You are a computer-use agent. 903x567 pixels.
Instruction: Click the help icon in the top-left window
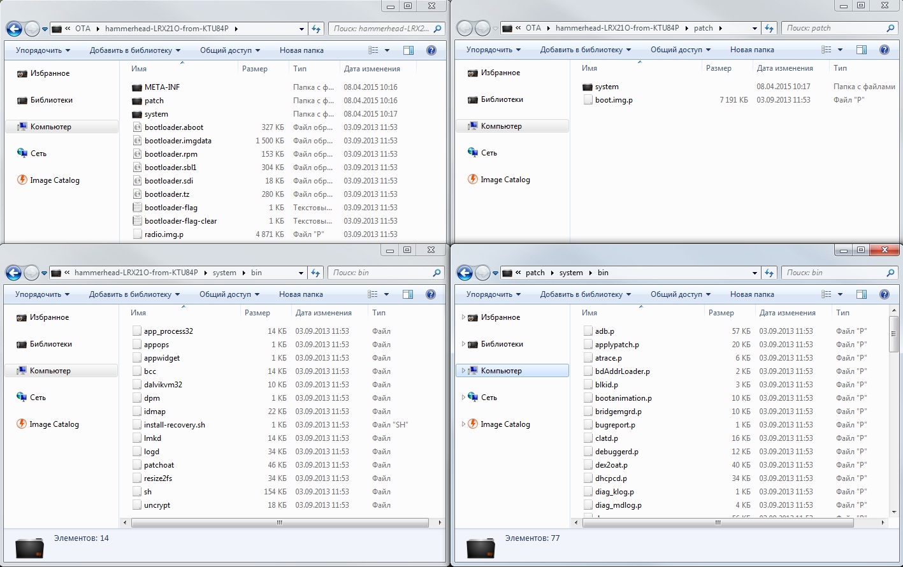click(431, 50)
